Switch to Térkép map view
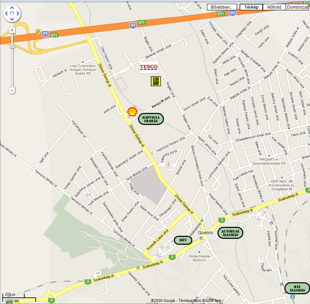 click(251, 7)
